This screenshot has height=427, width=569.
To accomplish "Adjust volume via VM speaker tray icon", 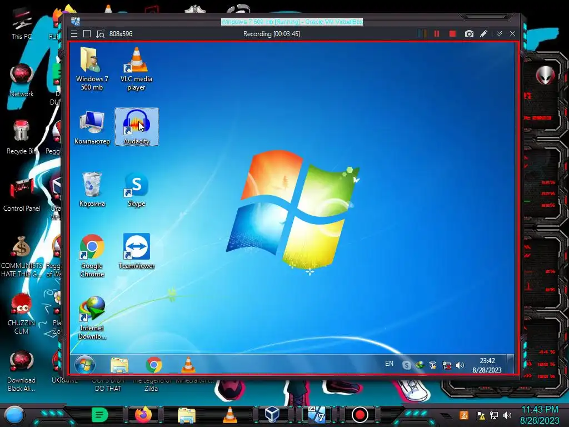I will 460,365.
